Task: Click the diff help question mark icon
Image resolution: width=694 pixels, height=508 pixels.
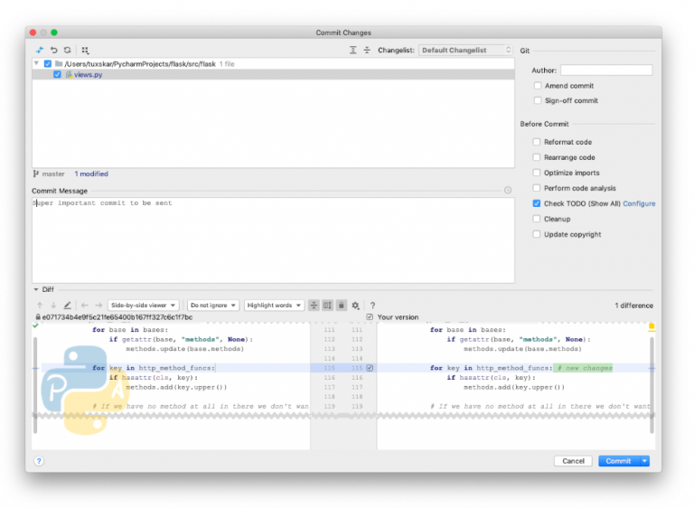Action: [372, 306]
